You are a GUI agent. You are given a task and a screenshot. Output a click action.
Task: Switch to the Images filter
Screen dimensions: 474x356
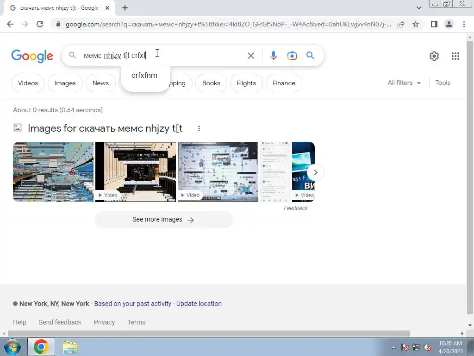click(x=65, y=83)
